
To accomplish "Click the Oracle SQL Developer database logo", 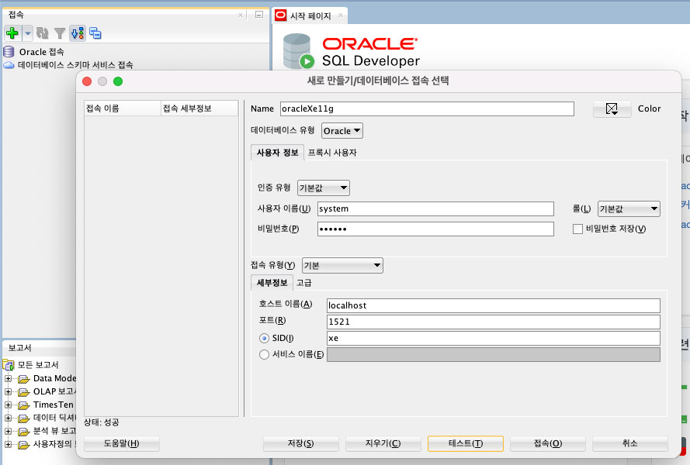I will pyautogui.click(x=298, y=51).
